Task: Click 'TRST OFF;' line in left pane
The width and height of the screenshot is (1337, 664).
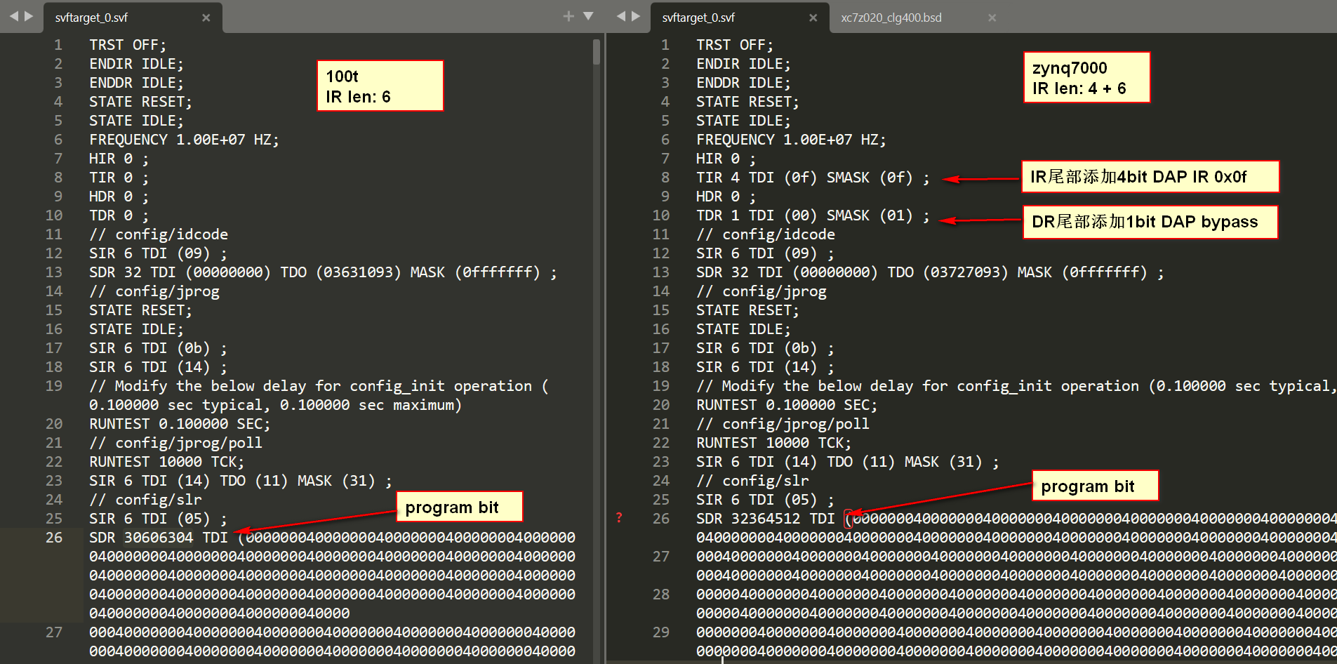Action: coord(128,46)
